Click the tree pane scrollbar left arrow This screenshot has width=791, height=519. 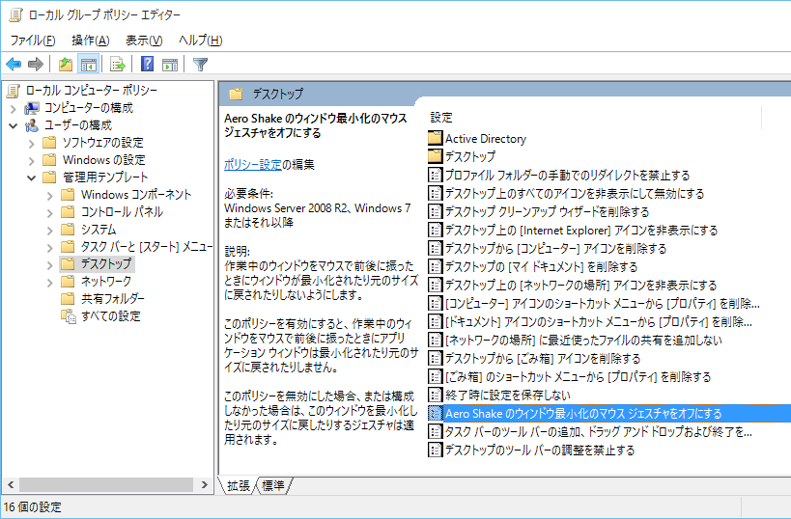10,484
